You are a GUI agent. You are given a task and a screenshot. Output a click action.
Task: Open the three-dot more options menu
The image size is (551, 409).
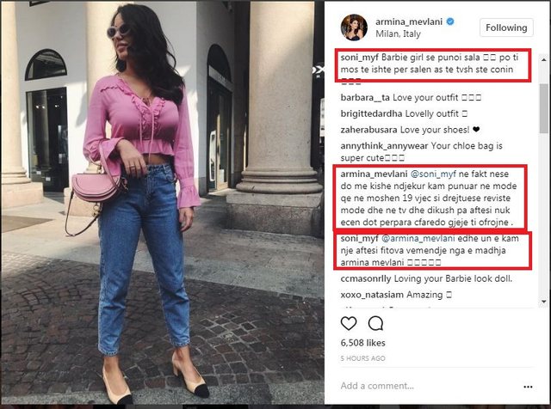[528, 387]
